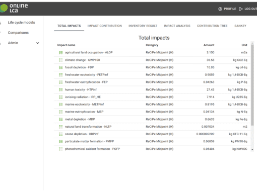Viewport: 257px width, 192px height.
Task: Open list icon for fossil depletion FDP
Action: coord(60,67)
